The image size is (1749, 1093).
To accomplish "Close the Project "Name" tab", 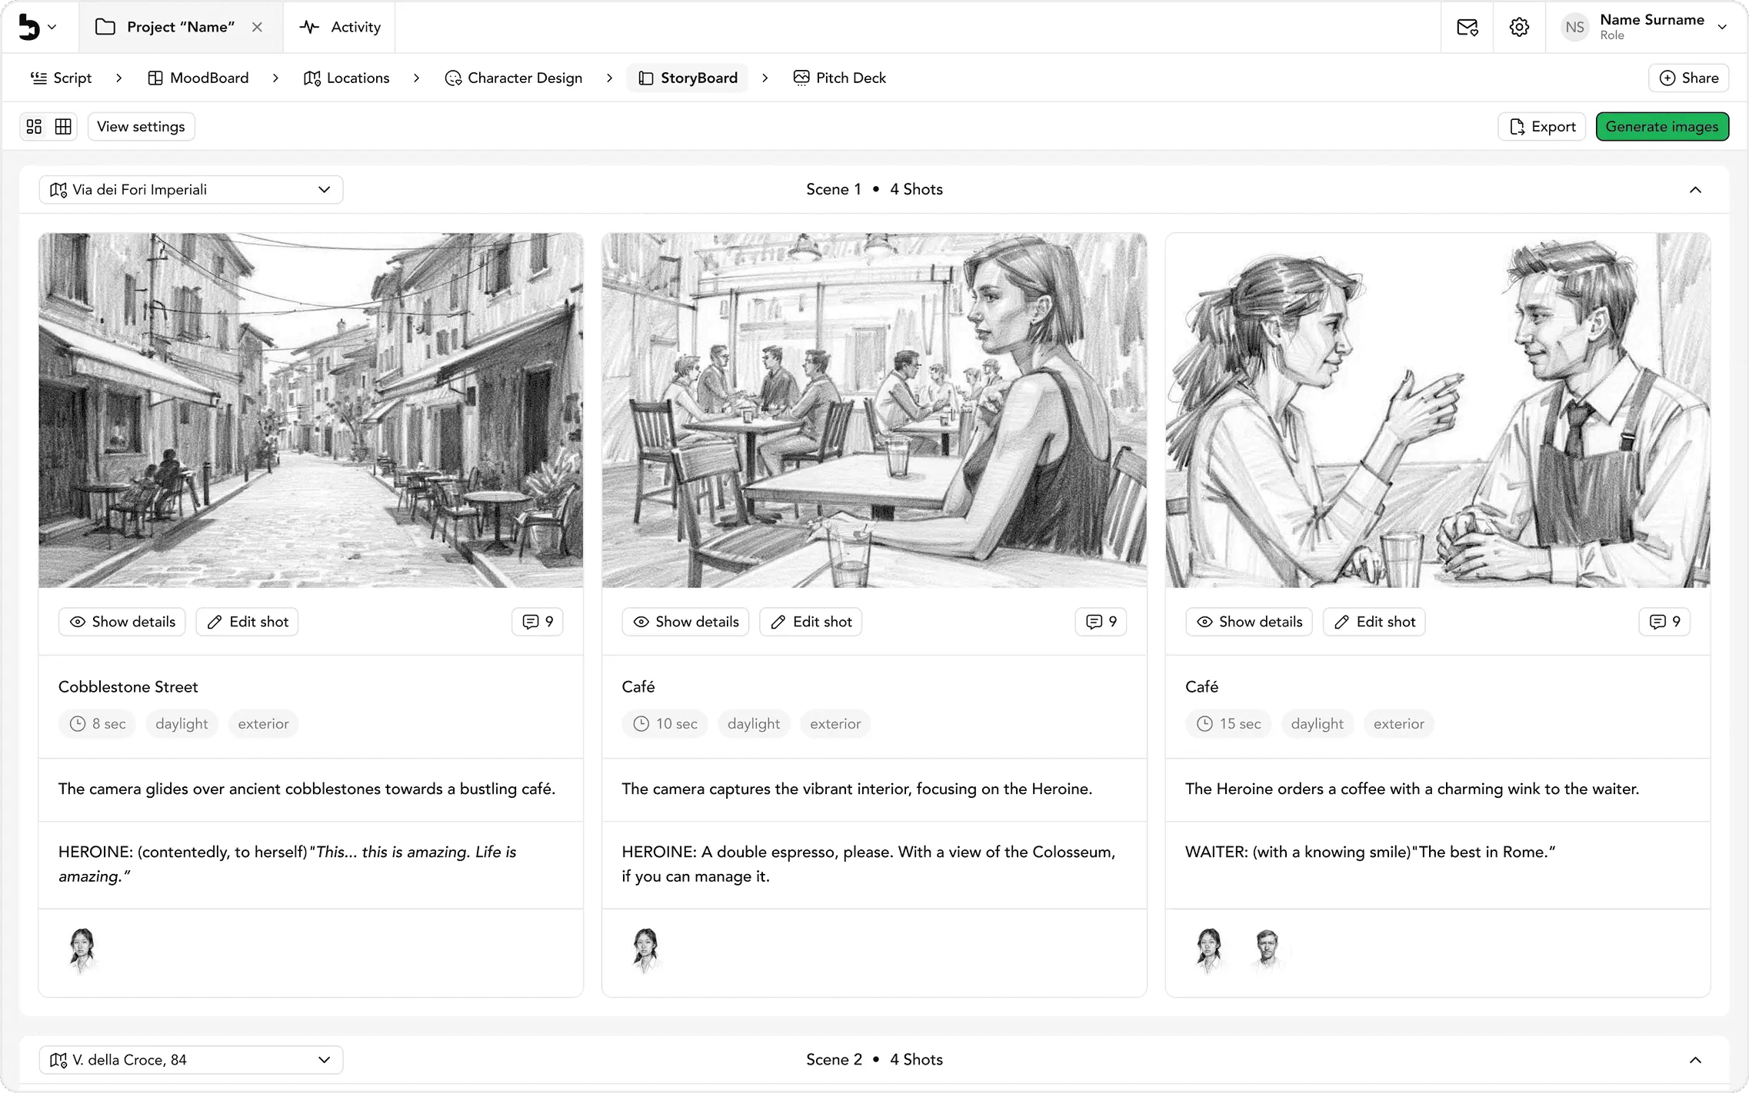I will (257, 27).
